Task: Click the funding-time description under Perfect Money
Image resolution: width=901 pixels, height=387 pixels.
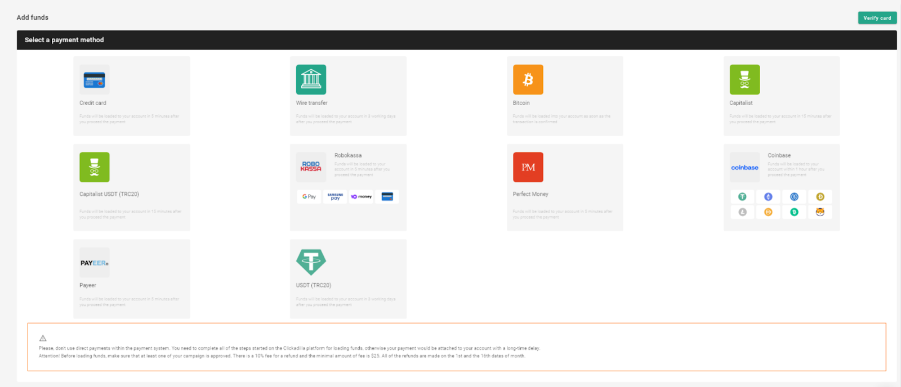Action: point(563,214)
